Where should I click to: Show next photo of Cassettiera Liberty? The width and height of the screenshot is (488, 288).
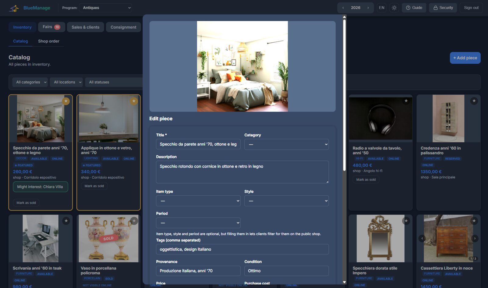pyautogui.click(x=475, y=238)
